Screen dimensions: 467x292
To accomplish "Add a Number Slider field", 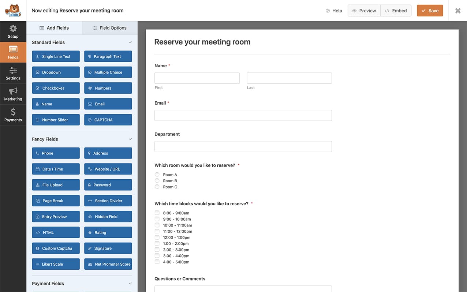I will 56,120.
